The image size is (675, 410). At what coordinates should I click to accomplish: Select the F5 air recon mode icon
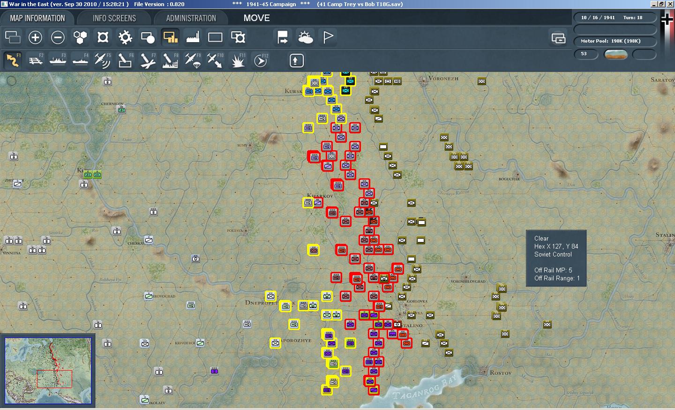(x=103, y=60)
